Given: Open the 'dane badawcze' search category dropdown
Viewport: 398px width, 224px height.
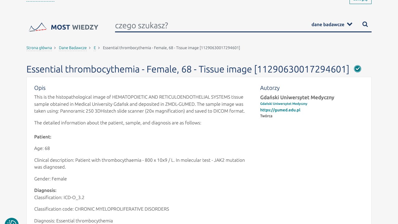Looking at the screenshot, I should (x=332, y=24).
